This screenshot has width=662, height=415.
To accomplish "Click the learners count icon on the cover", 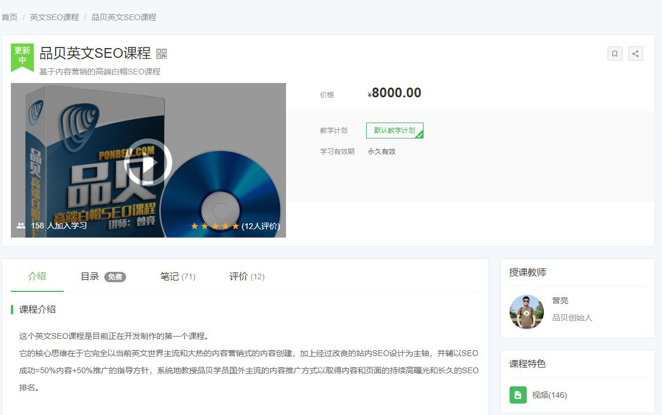I will coord(21,226).
